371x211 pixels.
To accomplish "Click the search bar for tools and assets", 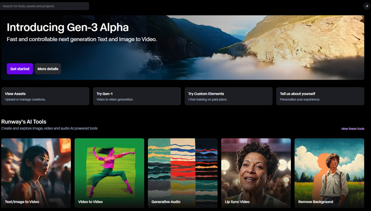I will (x=45, y=6).
